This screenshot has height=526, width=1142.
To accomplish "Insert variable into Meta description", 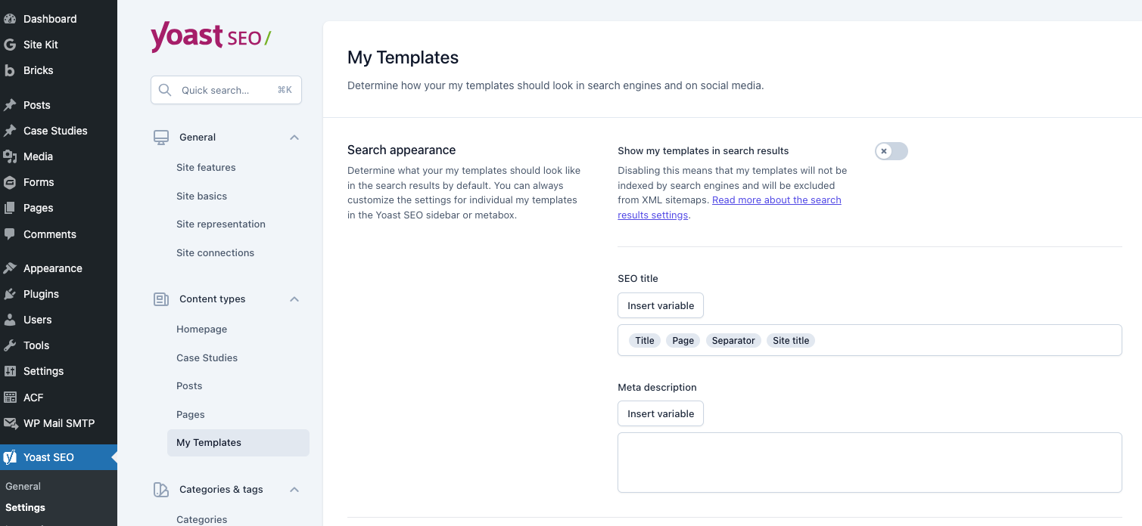I will [661, 413].
